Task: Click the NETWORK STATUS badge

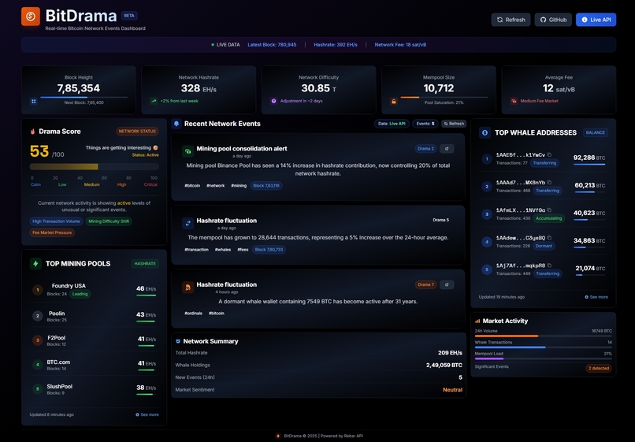Action: pos(137,132)
